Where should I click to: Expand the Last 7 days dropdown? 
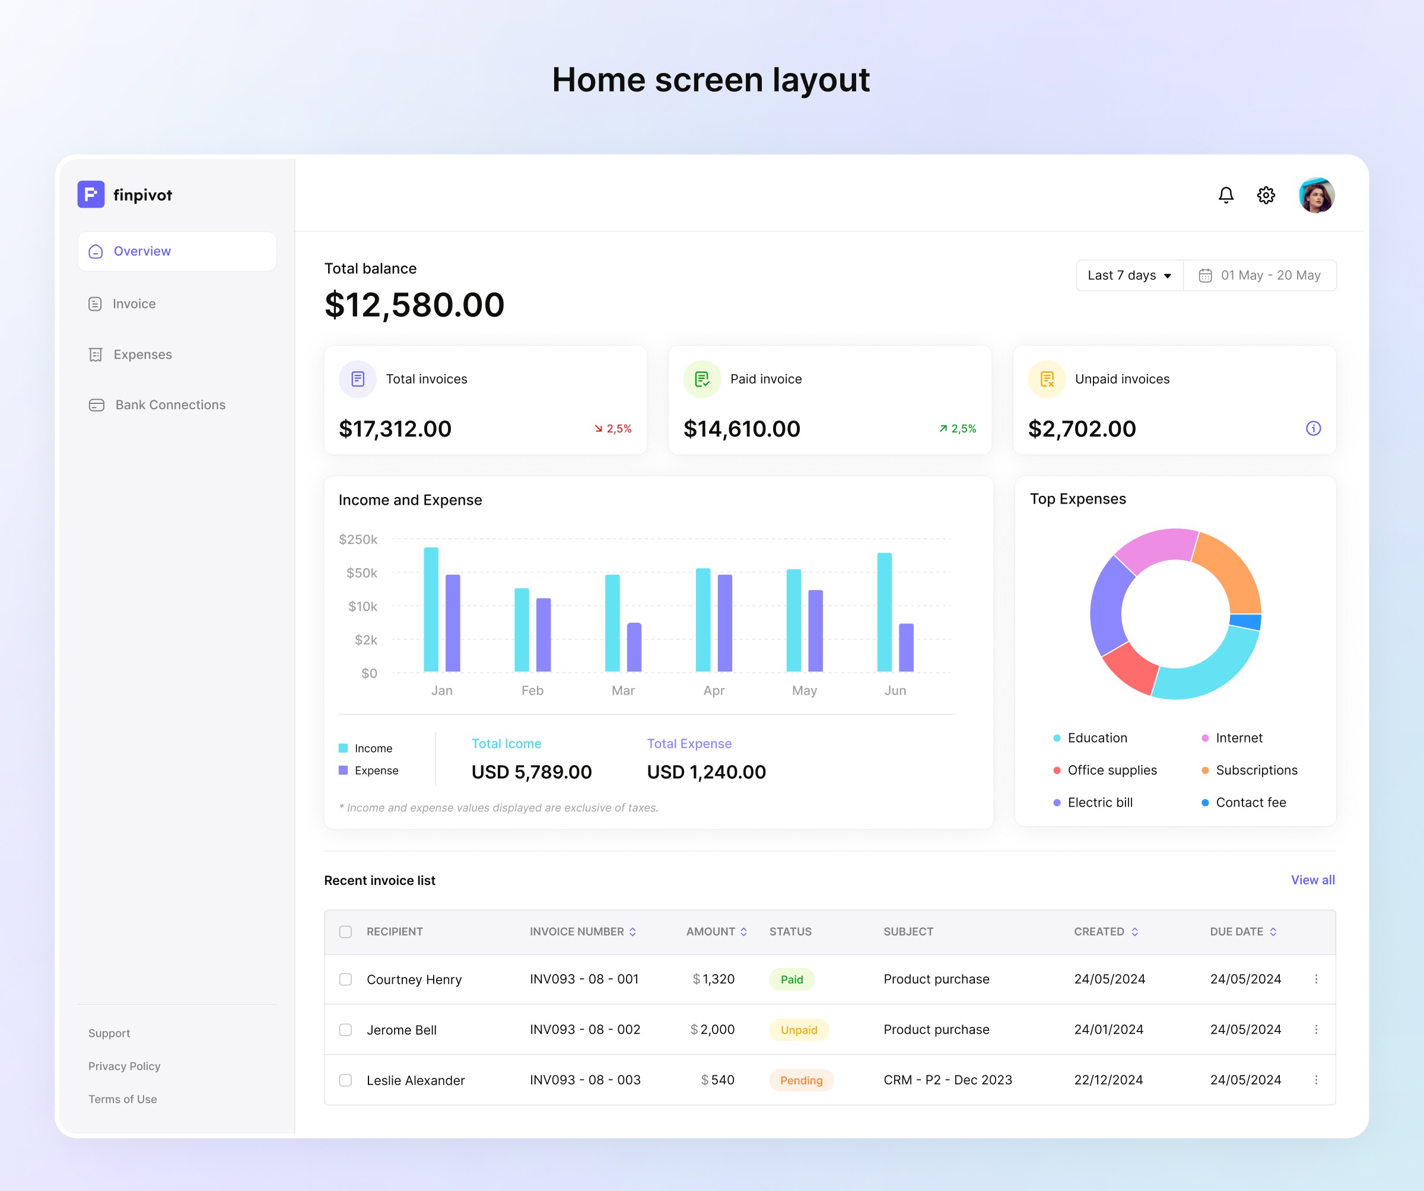click(1129, 275)
